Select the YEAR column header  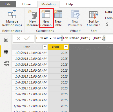click(x=58, y=47)
